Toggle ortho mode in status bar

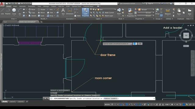tap(124, 104)
